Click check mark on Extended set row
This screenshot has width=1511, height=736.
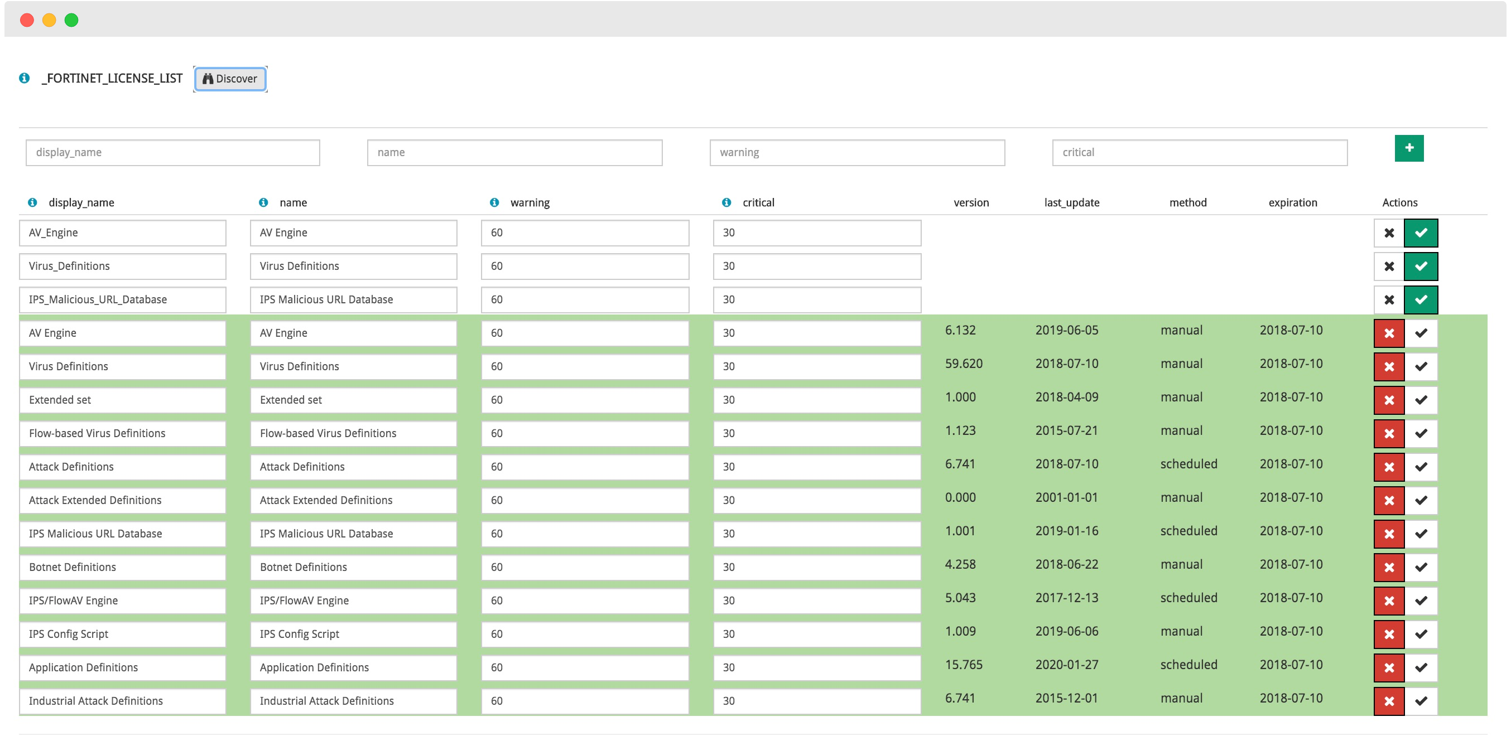click(x=1421, y=400)
